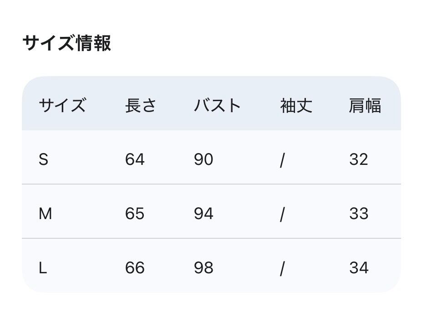Select the M size row label

(x=45, y=214)
